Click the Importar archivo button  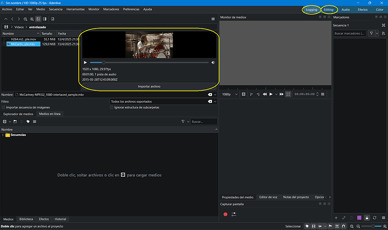(149, 86)
